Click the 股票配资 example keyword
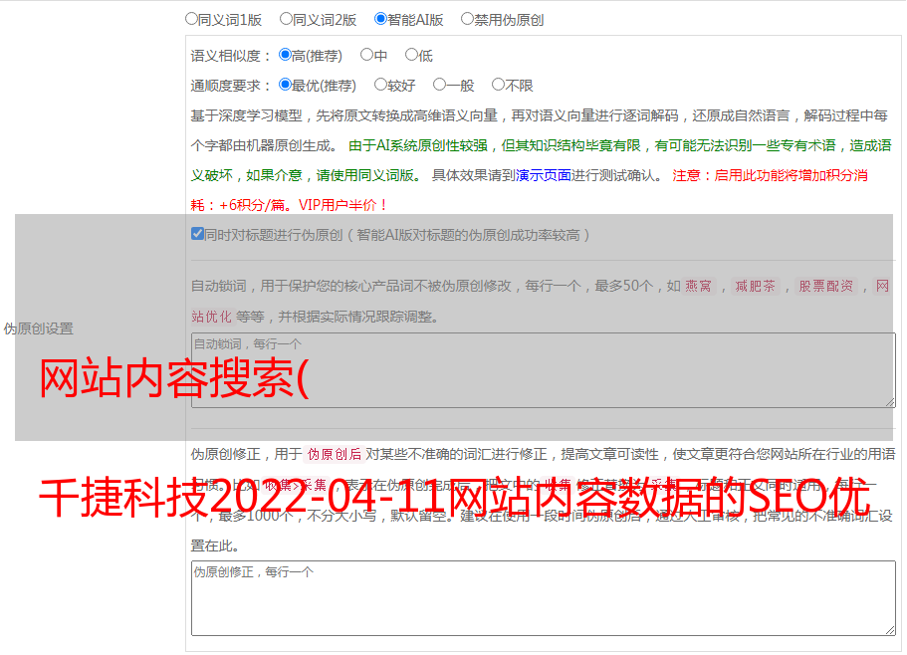The image size is (907, 655). coord(826,286)
